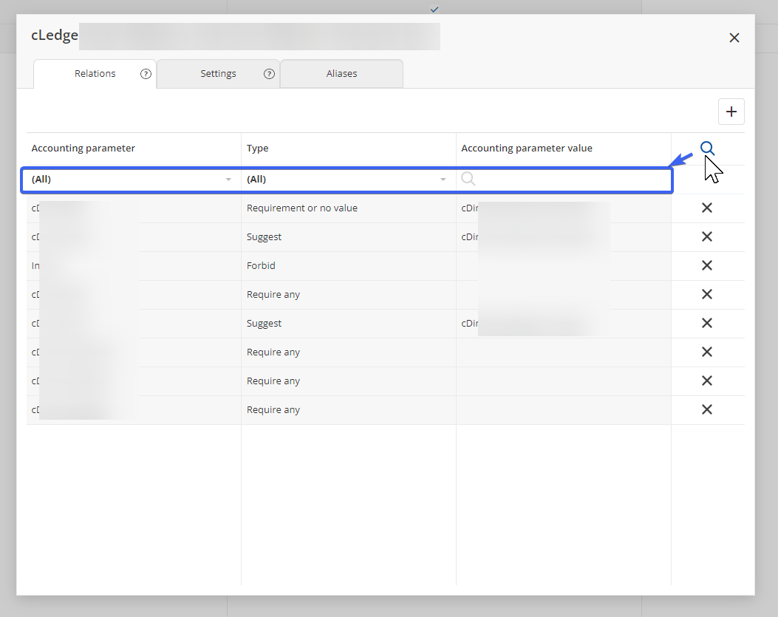Screen dimensions: 778x617
Task: Close the cLedge dialog
Action: [734, 38]
